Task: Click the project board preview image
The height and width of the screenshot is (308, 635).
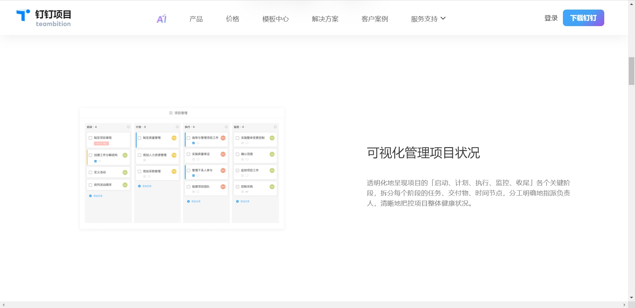Action: coord(182,169)
